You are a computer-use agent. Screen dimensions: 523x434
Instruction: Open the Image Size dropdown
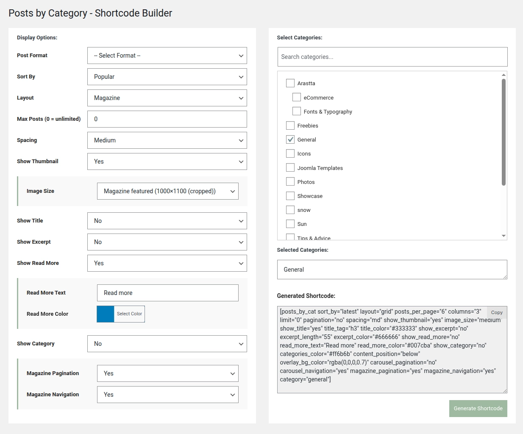click(167, 191)
